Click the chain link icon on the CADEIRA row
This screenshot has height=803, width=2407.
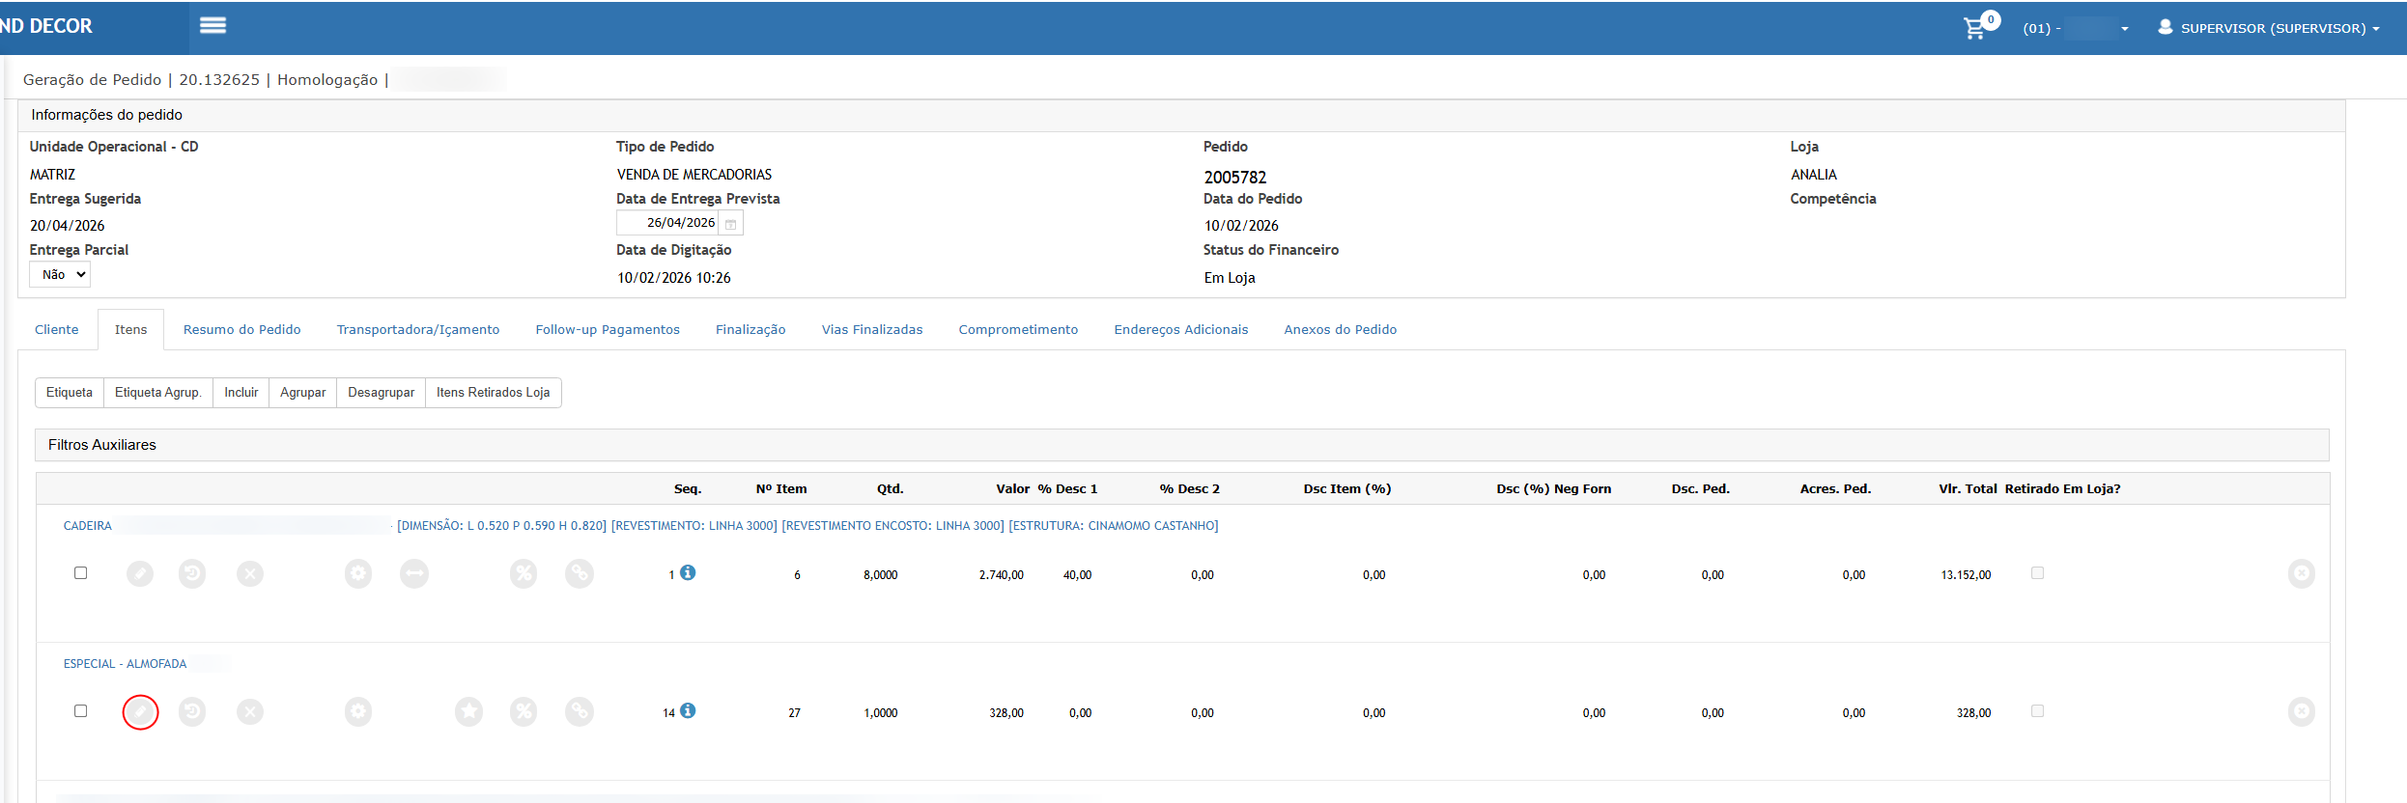tap(580, 574)
